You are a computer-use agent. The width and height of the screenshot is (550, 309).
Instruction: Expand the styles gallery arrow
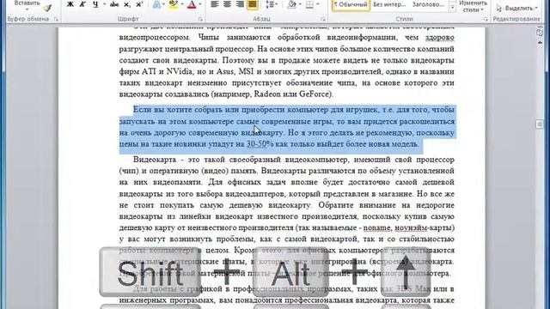pyautogui.click(x=453, y=7)
